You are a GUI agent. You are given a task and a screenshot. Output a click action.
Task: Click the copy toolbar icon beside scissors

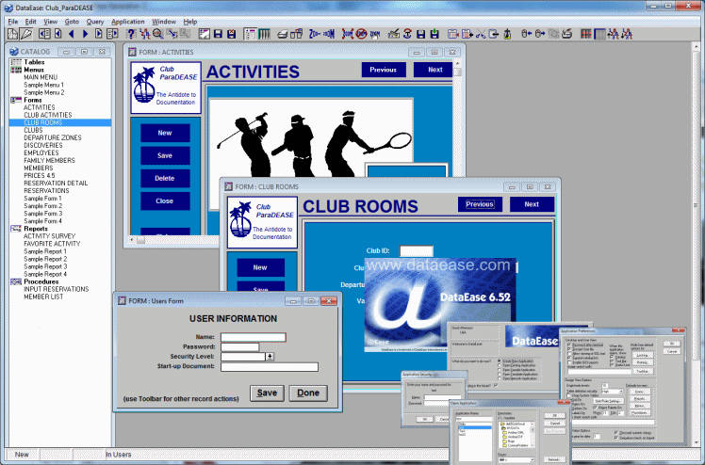click(494, 34)
